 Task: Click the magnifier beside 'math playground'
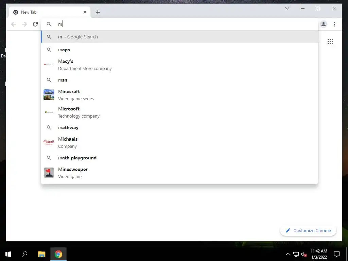[49, 158]
